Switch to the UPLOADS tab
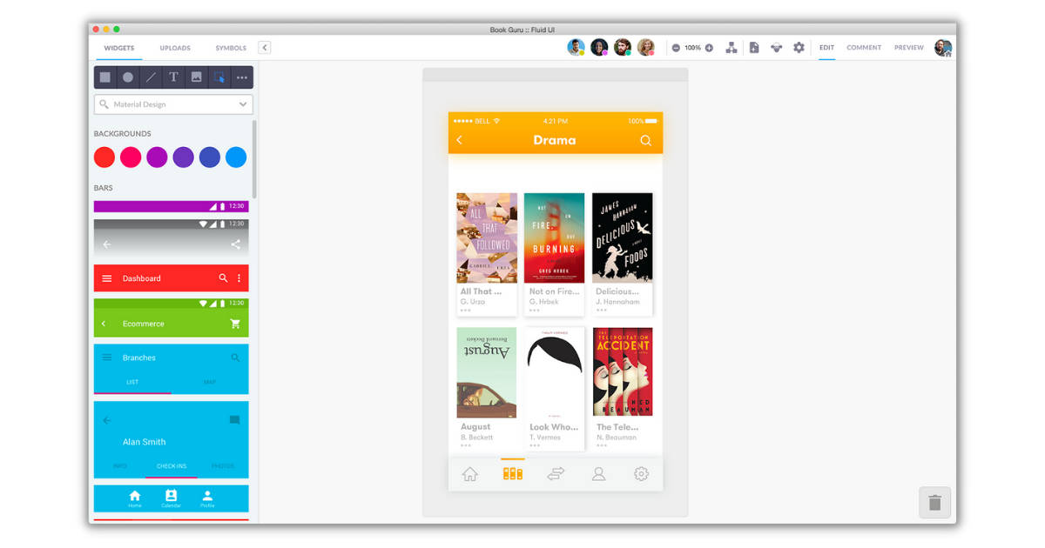The image size is (1045, 548). 174,48
